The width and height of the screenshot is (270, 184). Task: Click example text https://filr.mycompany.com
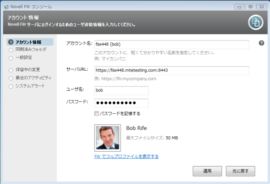(x=129, y=79)
